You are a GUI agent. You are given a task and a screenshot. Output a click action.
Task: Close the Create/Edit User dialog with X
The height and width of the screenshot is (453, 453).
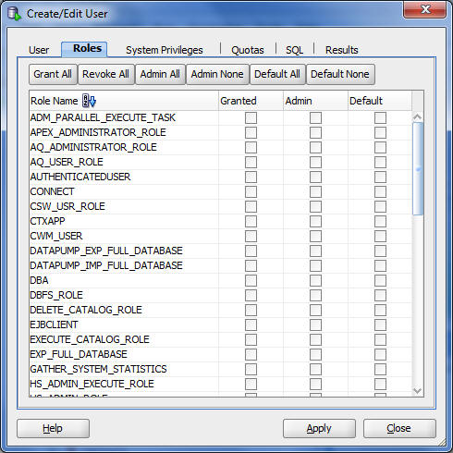click(x=425, y=9)
